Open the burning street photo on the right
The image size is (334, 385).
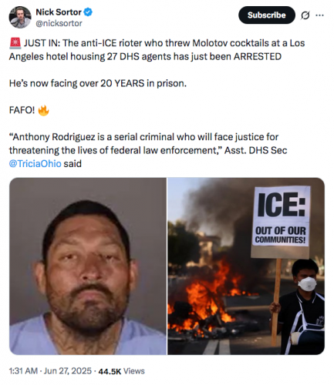(x=246, y=266)
